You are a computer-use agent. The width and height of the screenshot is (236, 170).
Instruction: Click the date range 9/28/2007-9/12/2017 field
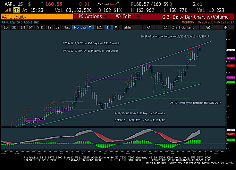(216, 22)
